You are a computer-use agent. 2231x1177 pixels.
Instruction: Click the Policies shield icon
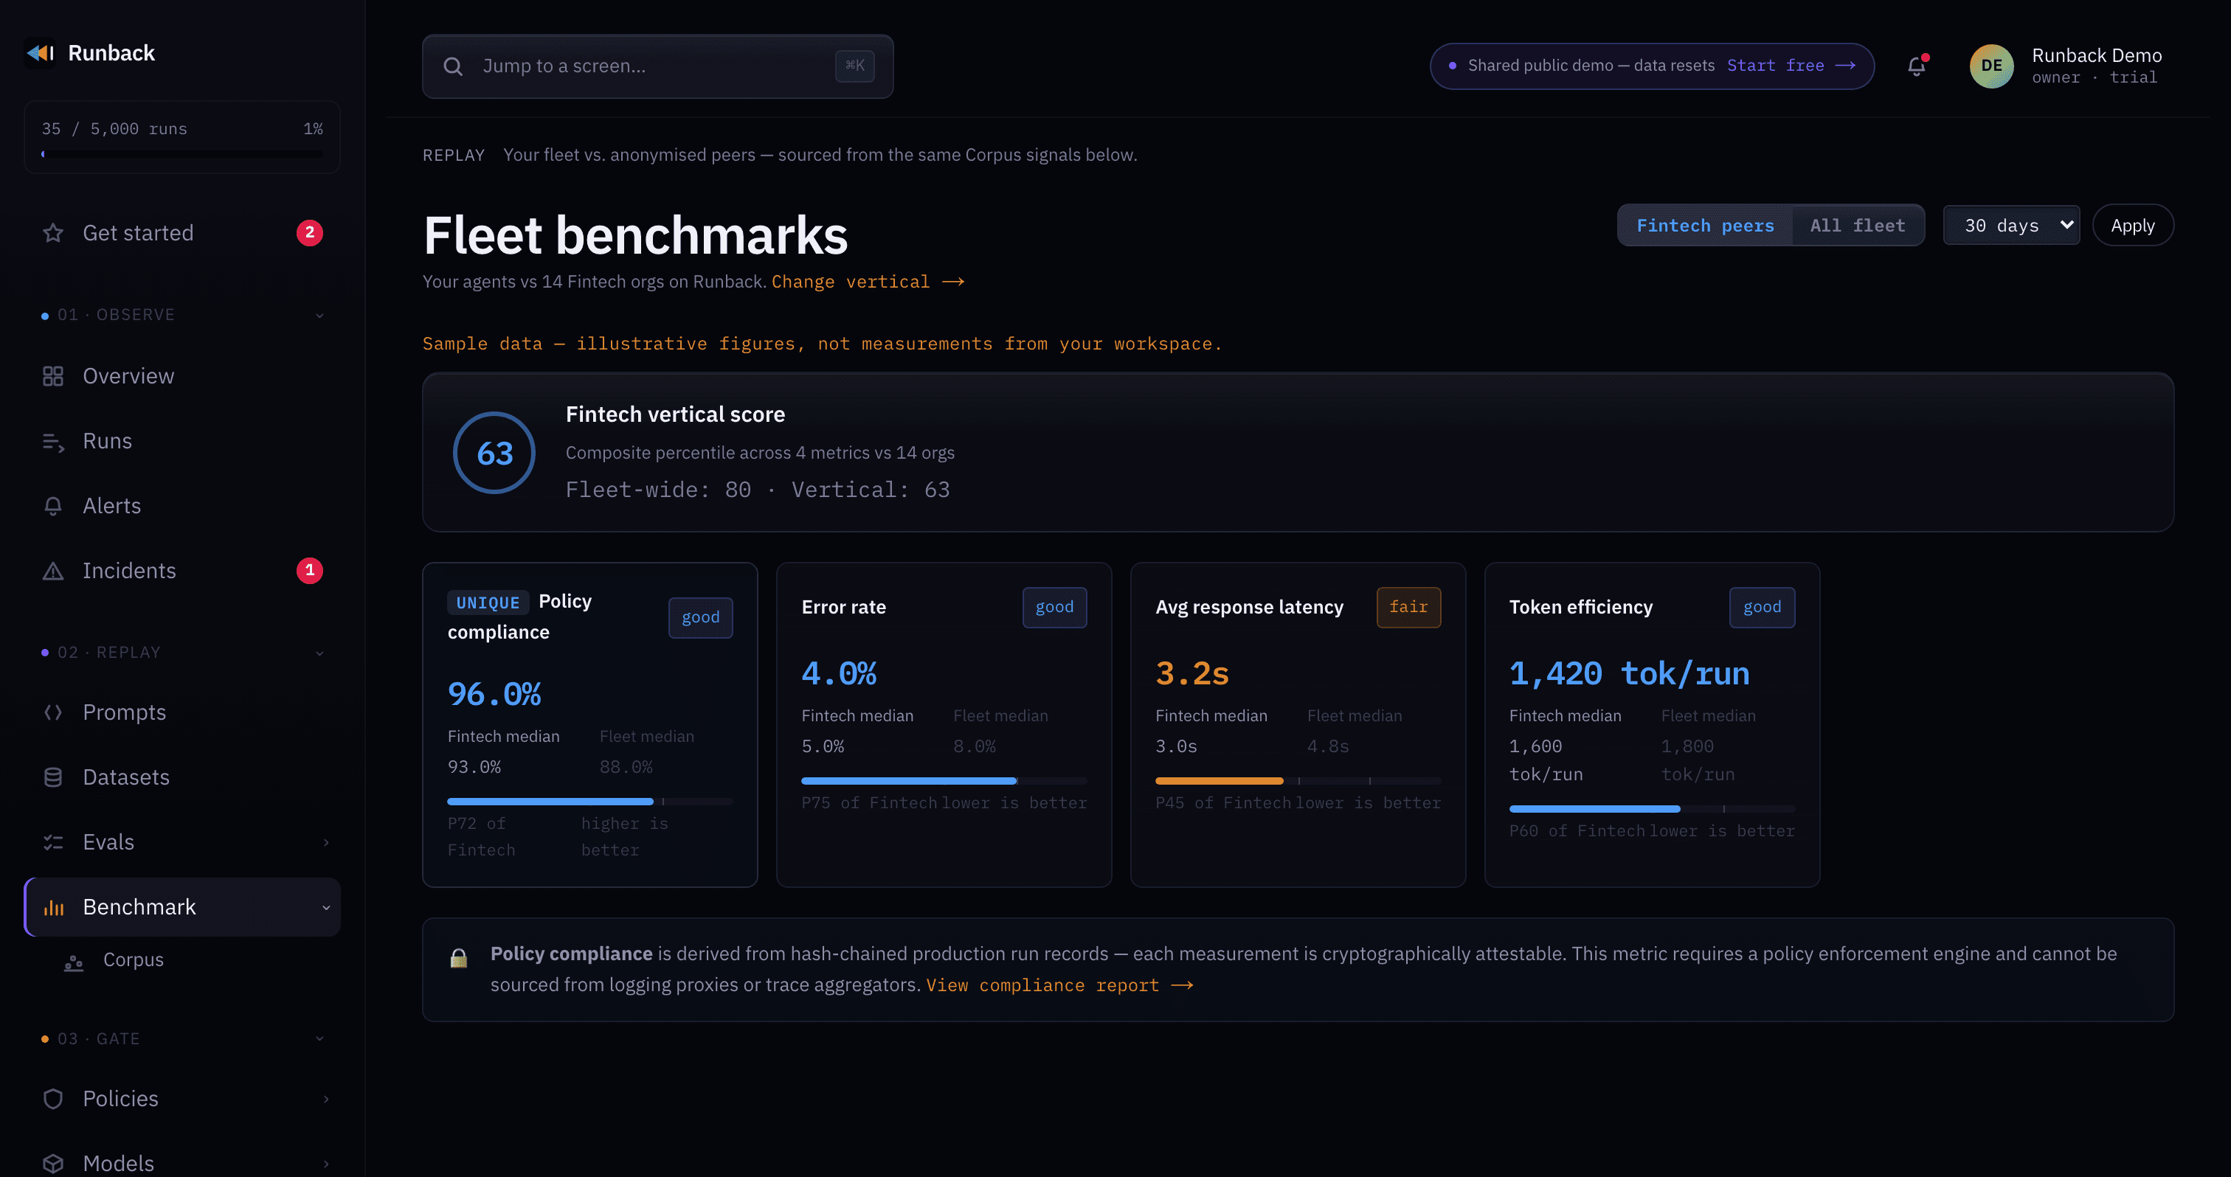coord(54,1099)
